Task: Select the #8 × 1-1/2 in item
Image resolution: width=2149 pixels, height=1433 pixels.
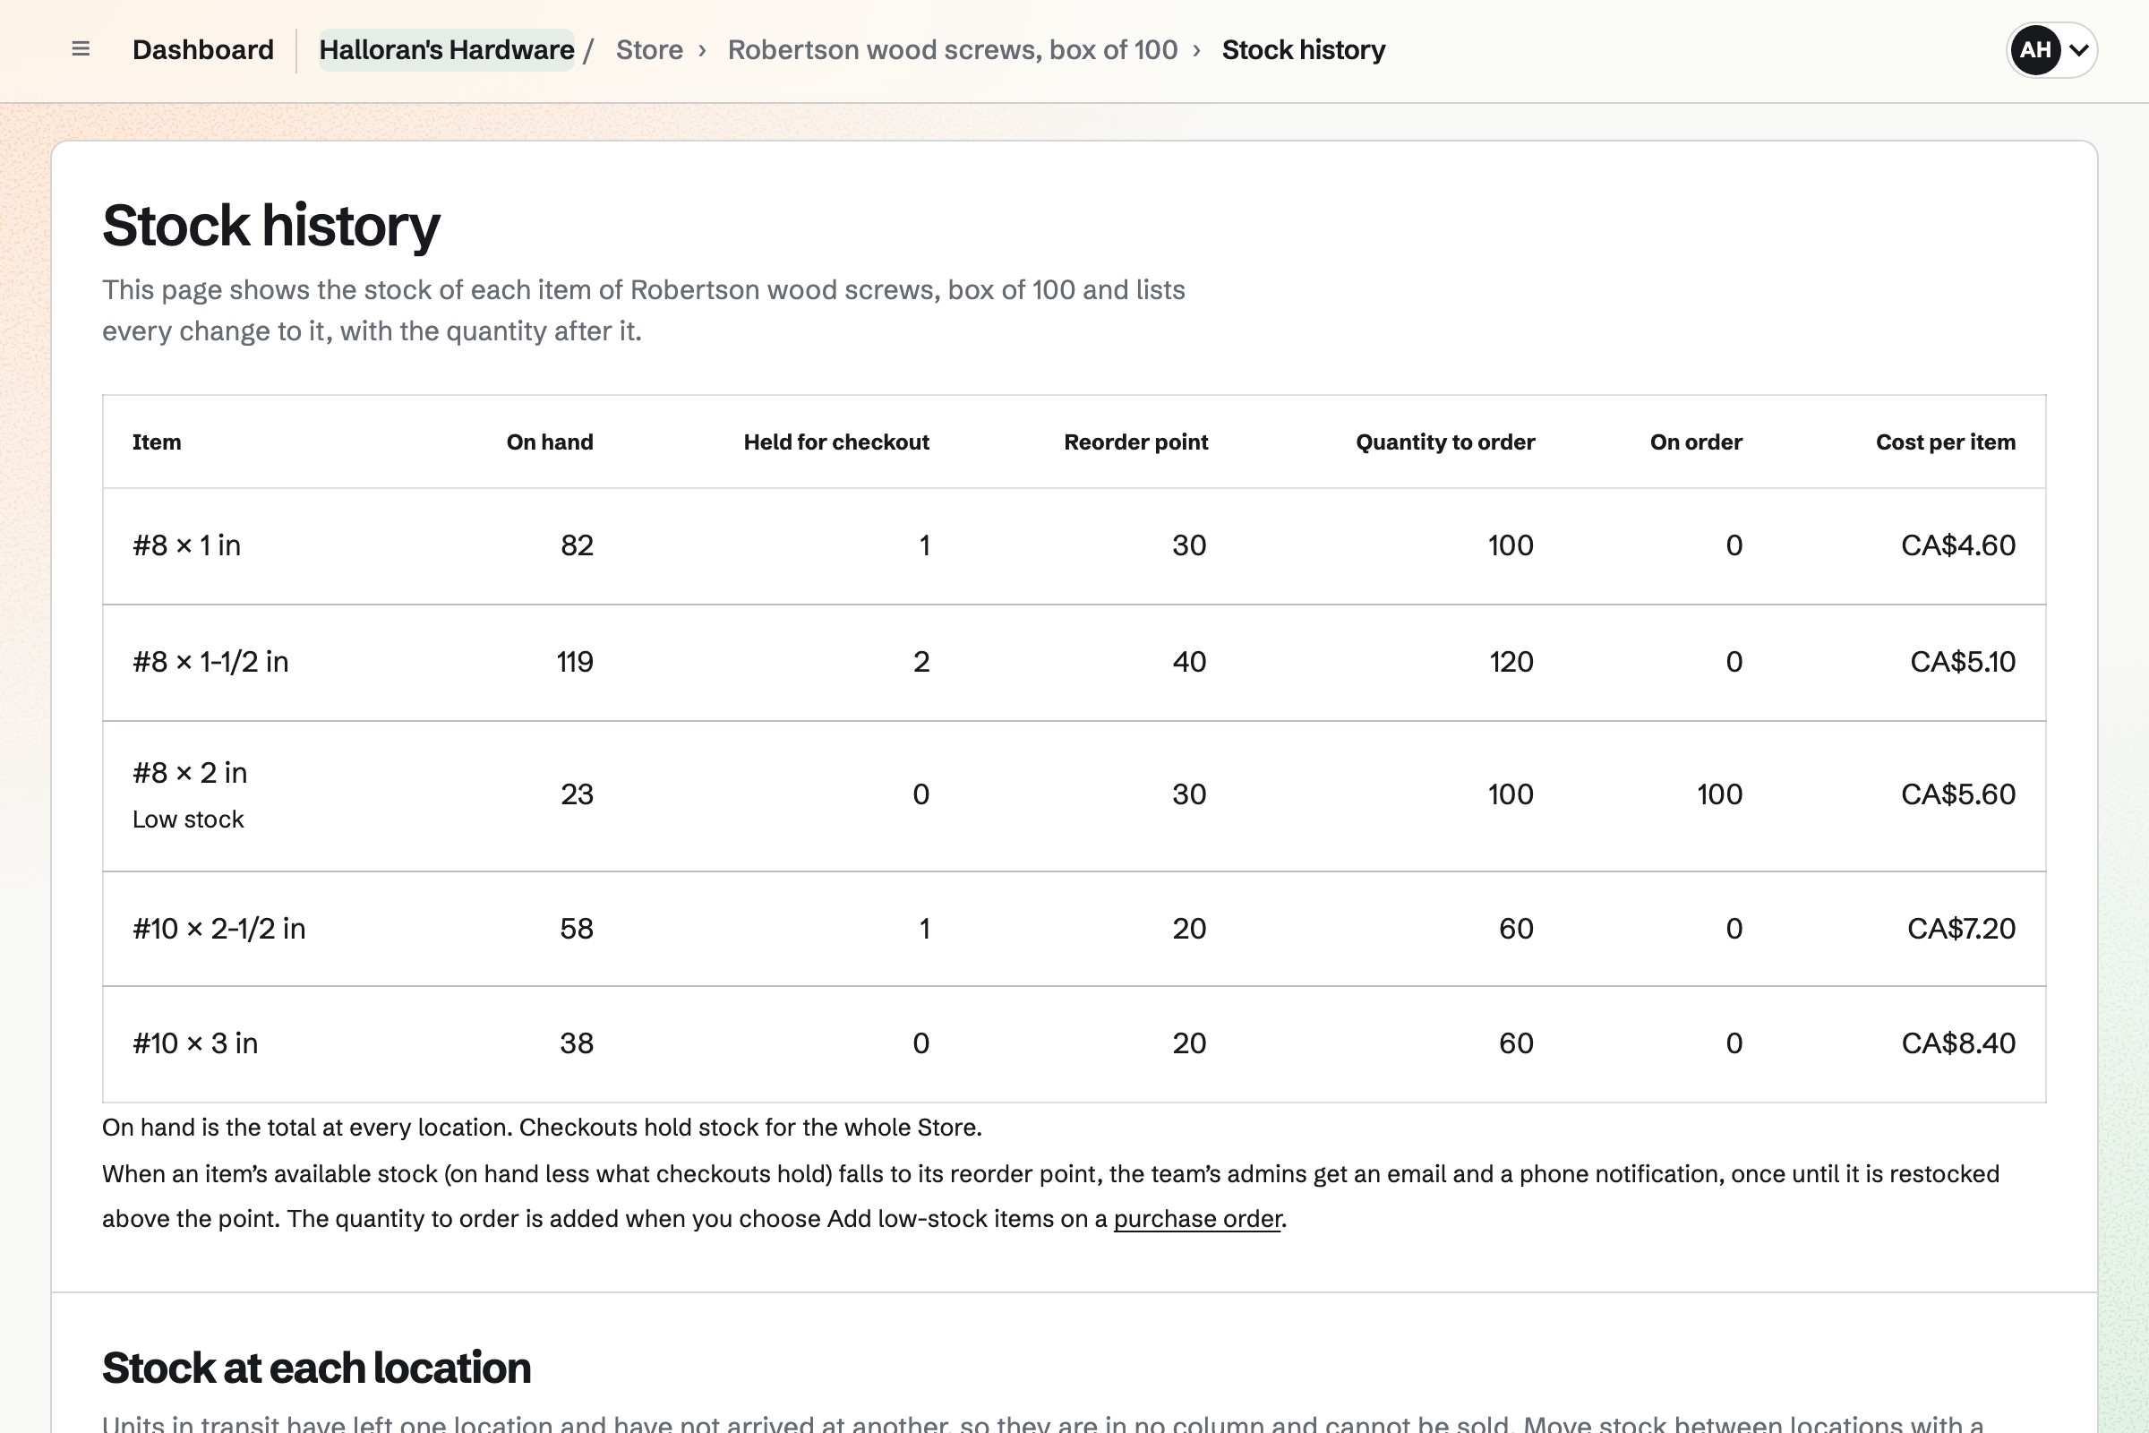Action: click(210, 662)
